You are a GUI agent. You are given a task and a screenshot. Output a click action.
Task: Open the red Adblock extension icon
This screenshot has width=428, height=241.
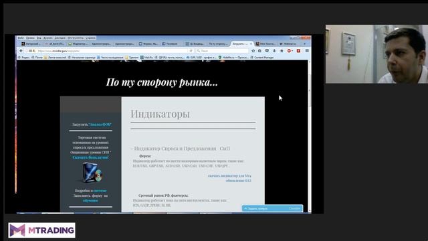(290, 51)
